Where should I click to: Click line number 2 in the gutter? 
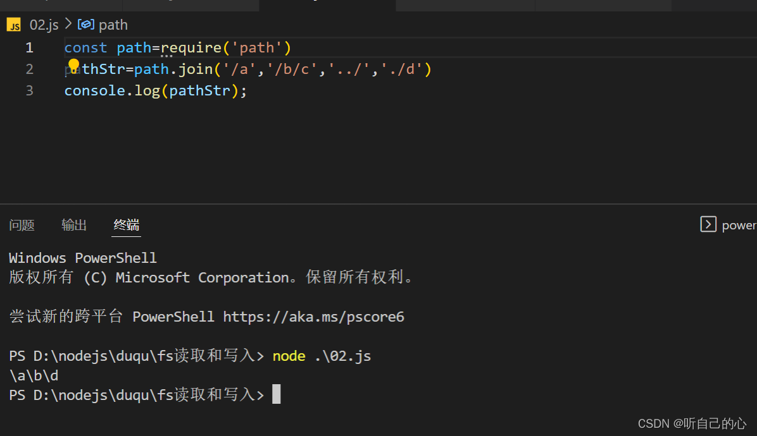[x=30, y=70]
